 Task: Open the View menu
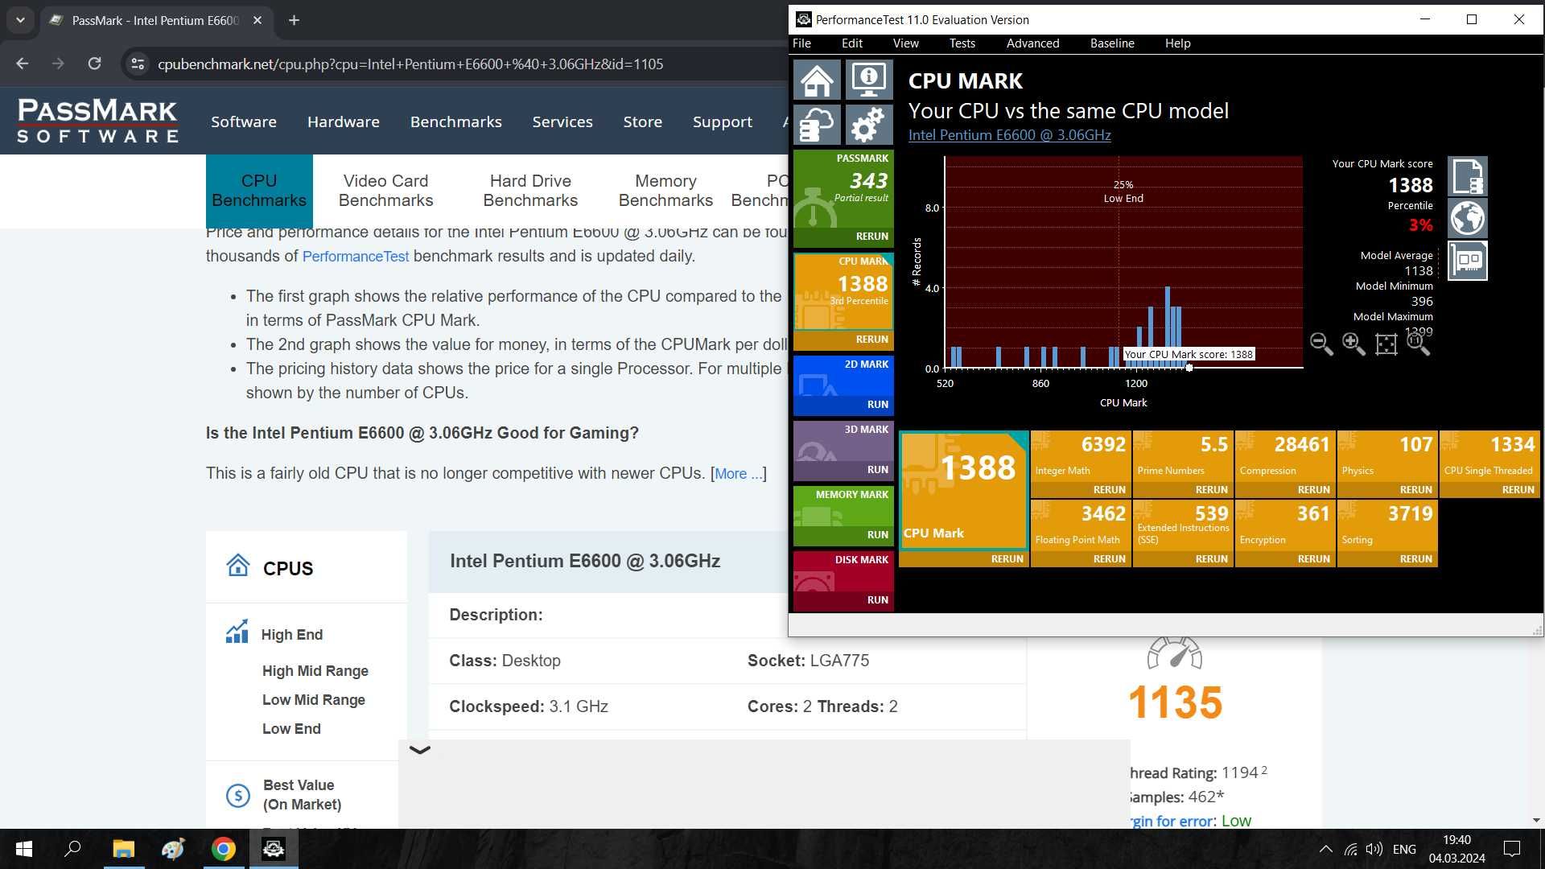(x=905, y=43)
